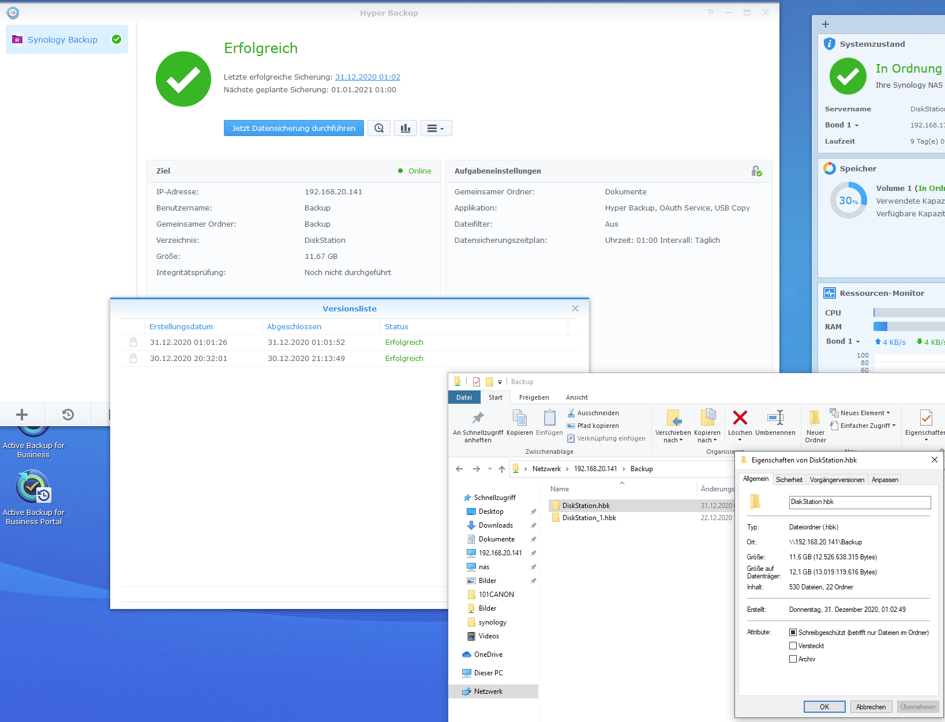Switch to Anpassen tab in properties
Viewport: 945px width, 722px height.
885,480
